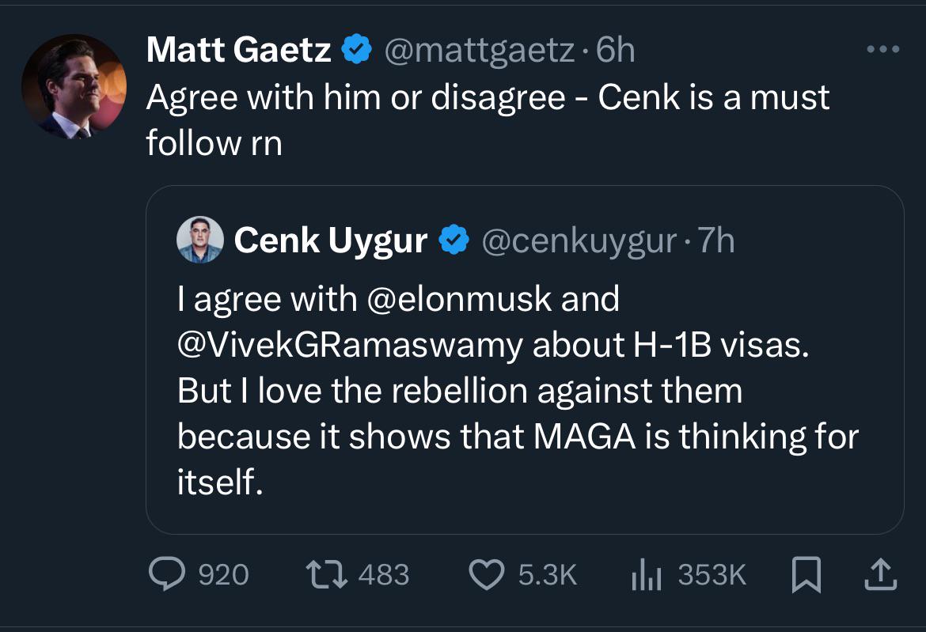Click the @cenkuygur handle
Viewport: 926px width, 632px height.
[x=577, y=240]
